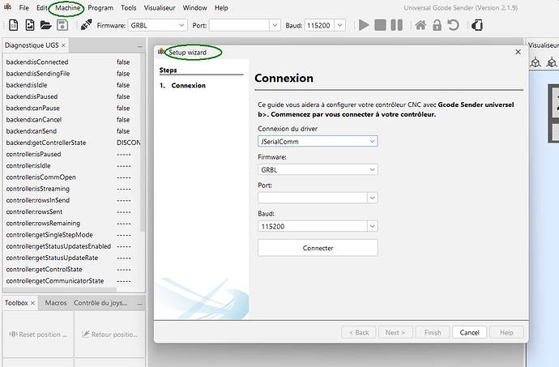The image size is (559, 367).
Task: Select the controller:isStreaming row
Action: (71, 189)
